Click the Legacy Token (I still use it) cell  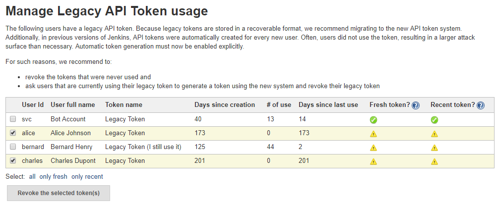pos(143,147)
